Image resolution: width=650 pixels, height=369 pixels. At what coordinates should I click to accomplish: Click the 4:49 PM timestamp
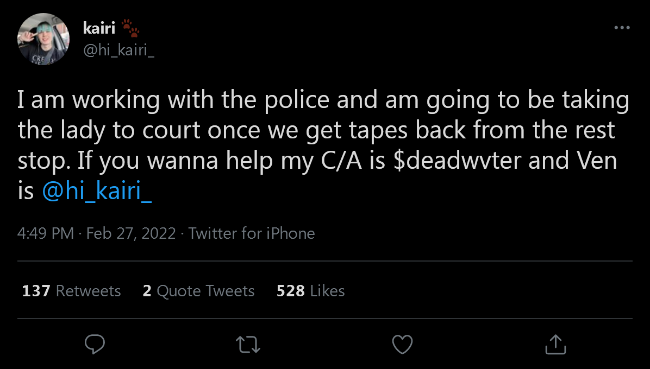[46, 233]
